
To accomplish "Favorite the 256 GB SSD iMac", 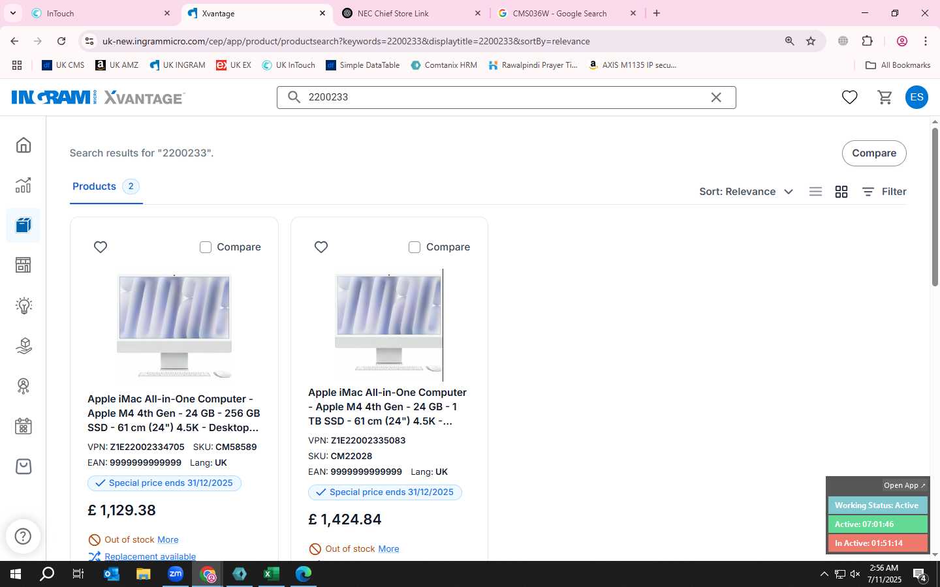I will click(x=101, y=247).
